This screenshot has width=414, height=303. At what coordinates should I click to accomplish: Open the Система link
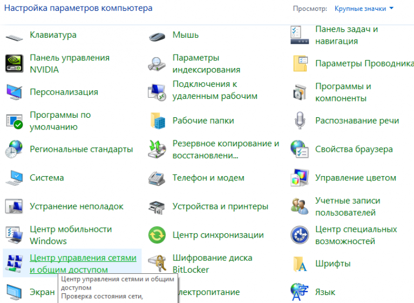pos(47,178)
